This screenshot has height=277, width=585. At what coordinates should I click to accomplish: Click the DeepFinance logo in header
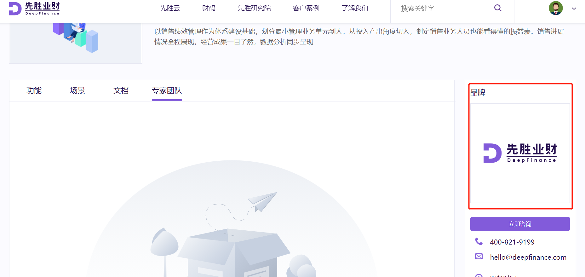click(34, 9)
